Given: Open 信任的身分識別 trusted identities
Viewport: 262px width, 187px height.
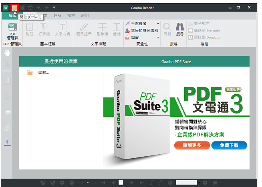Looking at the screenshot, I should (141, 30).
